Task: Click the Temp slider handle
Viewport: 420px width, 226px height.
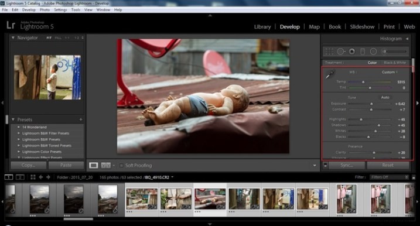Action: click(x=364, y=82)
